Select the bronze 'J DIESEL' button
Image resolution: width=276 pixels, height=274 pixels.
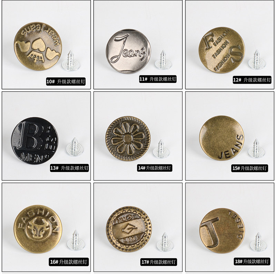(222, 230)
